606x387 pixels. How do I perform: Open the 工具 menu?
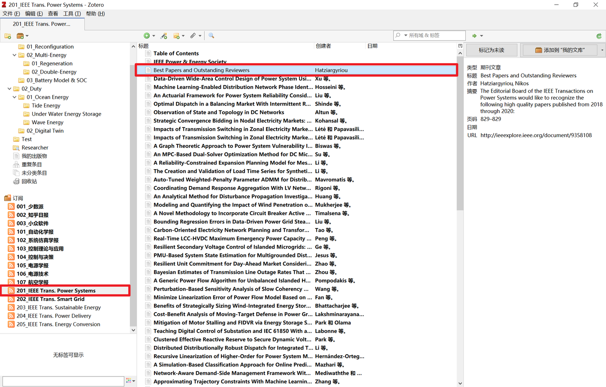tap(72, 13)
